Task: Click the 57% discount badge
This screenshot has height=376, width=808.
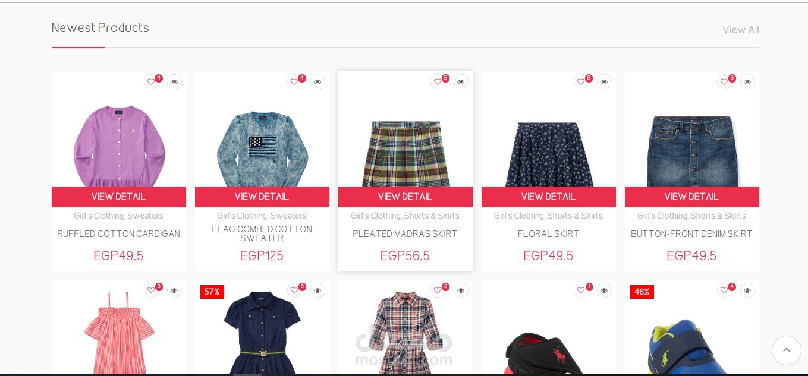Action: click(212, 292)
